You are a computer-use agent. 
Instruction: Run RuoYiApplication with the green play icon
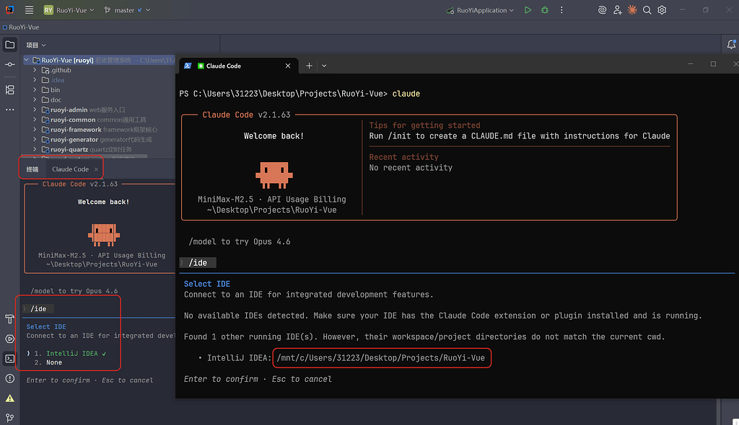coord(528,10)
